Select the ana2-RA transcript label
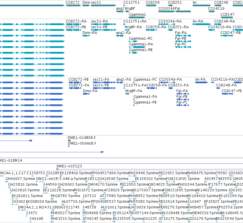Screen dimensions: 243x223 pos(124,33)
